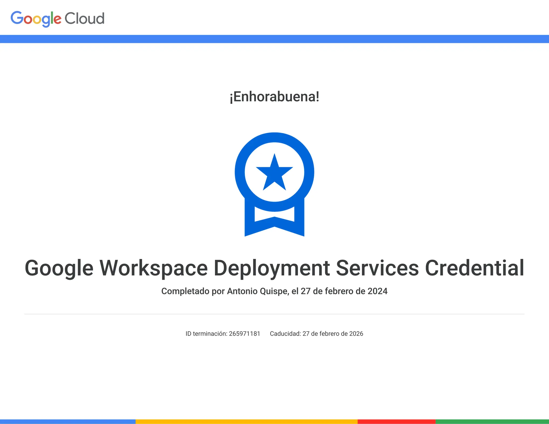Click Google Workspace Deployment Services Credential title
Viewport: 549px width, 424px height.
274,268
